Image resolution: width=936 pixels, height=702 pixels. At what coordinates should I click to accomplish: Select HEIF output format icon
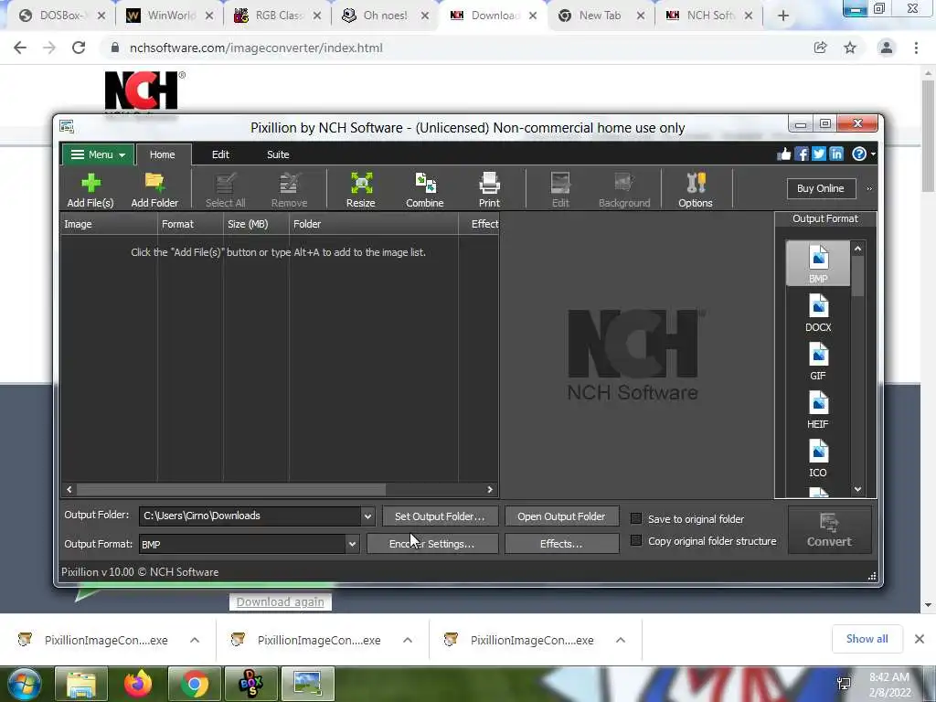click(818, 409)
